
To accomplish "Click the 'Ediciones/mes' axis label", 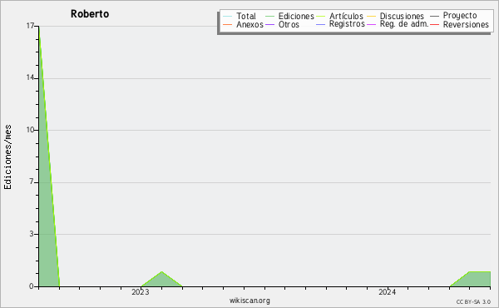I will click(x=7, y=157).
